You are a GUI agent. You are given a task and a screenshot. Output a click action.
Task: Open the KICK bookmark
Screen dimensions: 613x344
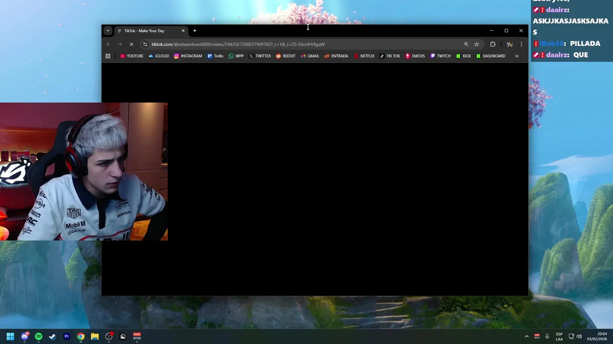(464, 56)
